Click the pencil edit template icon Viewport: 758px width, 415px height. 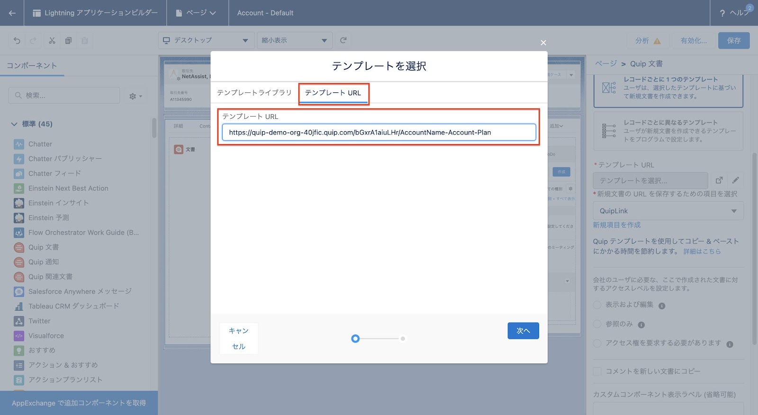(736, 180)
